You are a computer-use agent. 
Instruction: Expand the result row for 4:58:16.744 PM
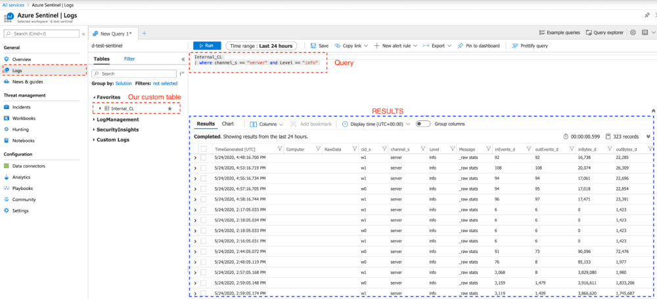coord(195,199)
